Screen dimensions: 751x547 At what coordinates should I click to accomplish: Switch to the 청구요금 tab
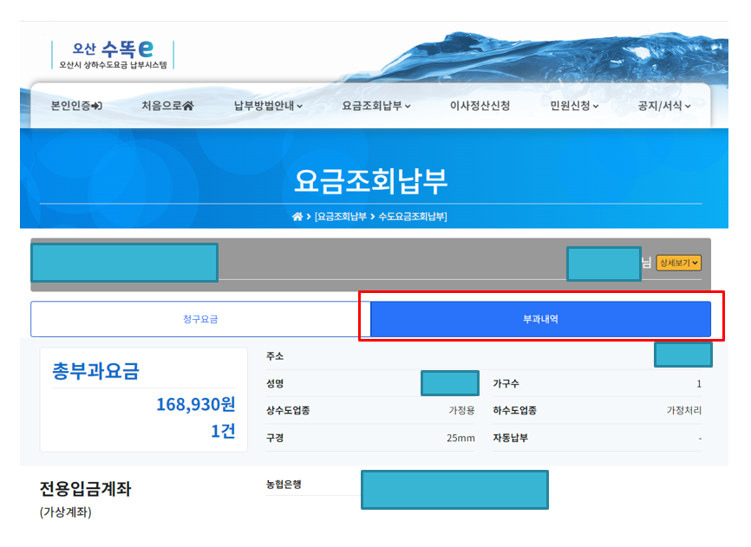click(x=199, y=318)
